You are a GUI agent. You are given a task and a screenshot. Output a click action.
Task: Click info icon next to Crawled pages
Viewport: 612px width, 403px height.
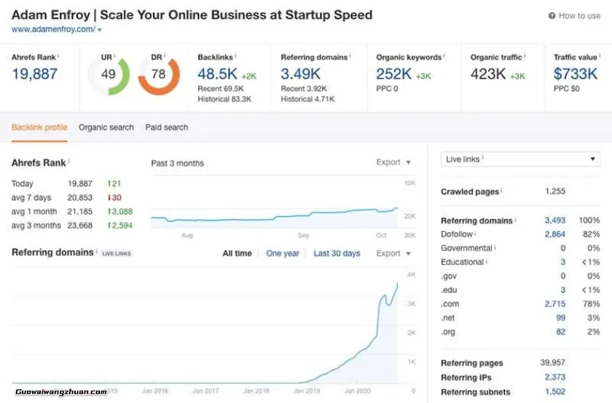[x=502, y=191]
